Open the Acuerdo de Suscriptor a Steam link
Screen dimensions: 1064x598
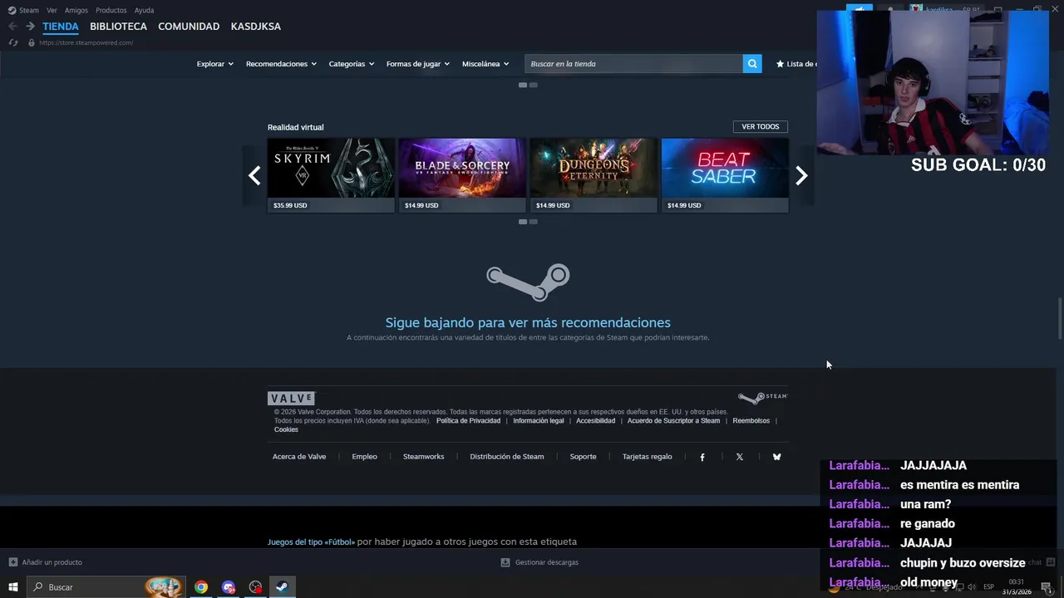coord(674,421)
